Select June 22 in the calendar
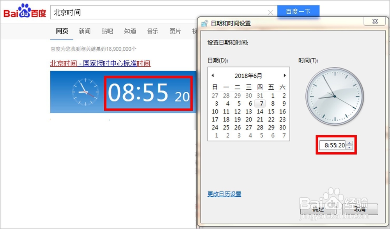 tap(271, 119)
